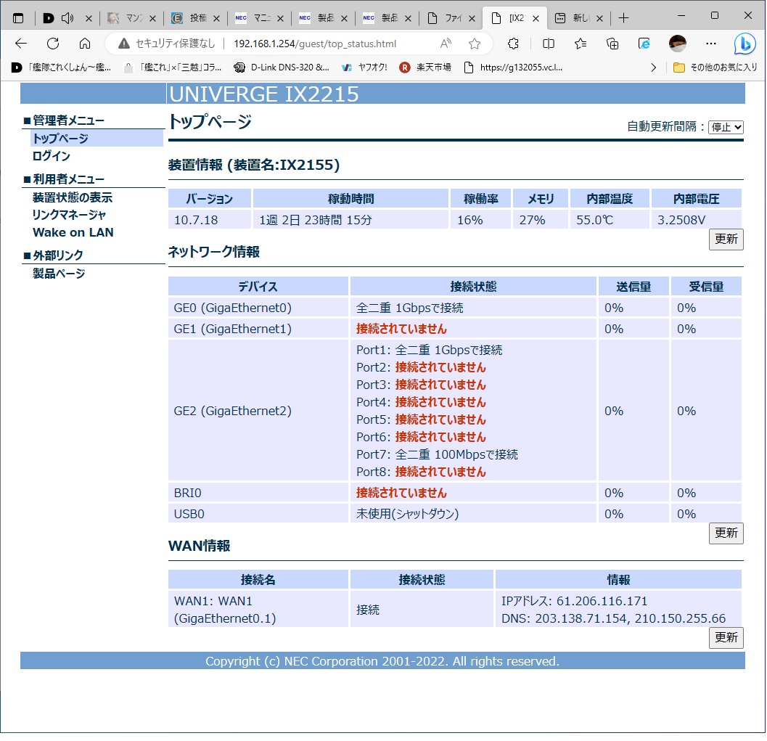Image resolution: width=767 pixels, height=741 pixels.
Task: Toggle the split screen icon
Action: (x=549, y=44)
